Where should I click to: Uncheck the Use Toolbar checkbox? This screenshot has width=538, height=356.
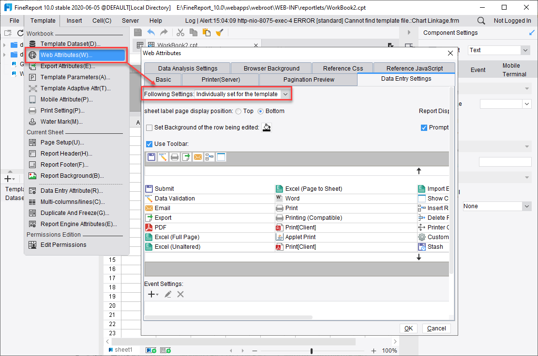pos(149,143)
